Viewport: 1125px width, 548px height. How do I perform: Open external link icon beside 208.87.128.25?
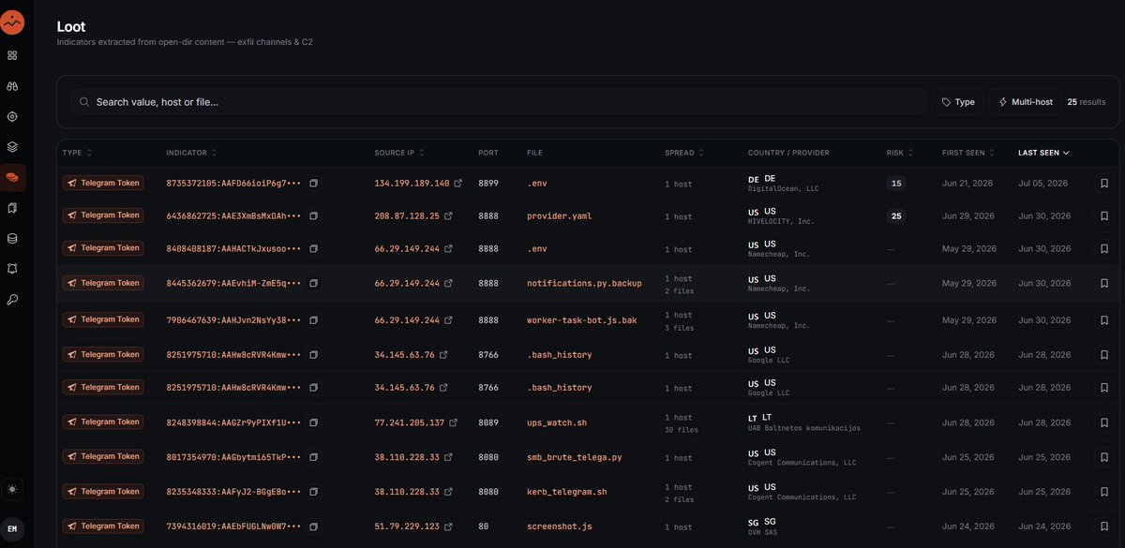tap(448, 215)
